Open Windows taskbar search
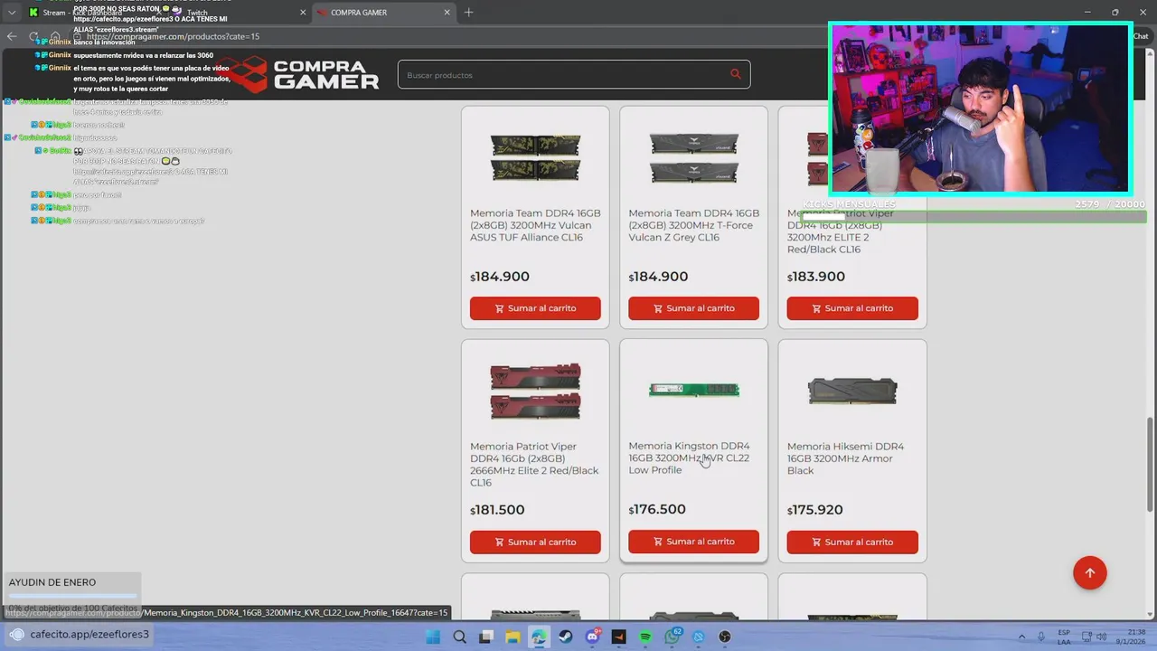This screenshot has height=651, width=1157. click(x=459, y=637)
